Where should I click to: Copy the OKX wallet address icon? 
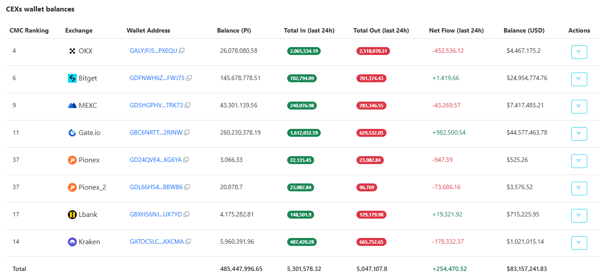pos(182,51)
